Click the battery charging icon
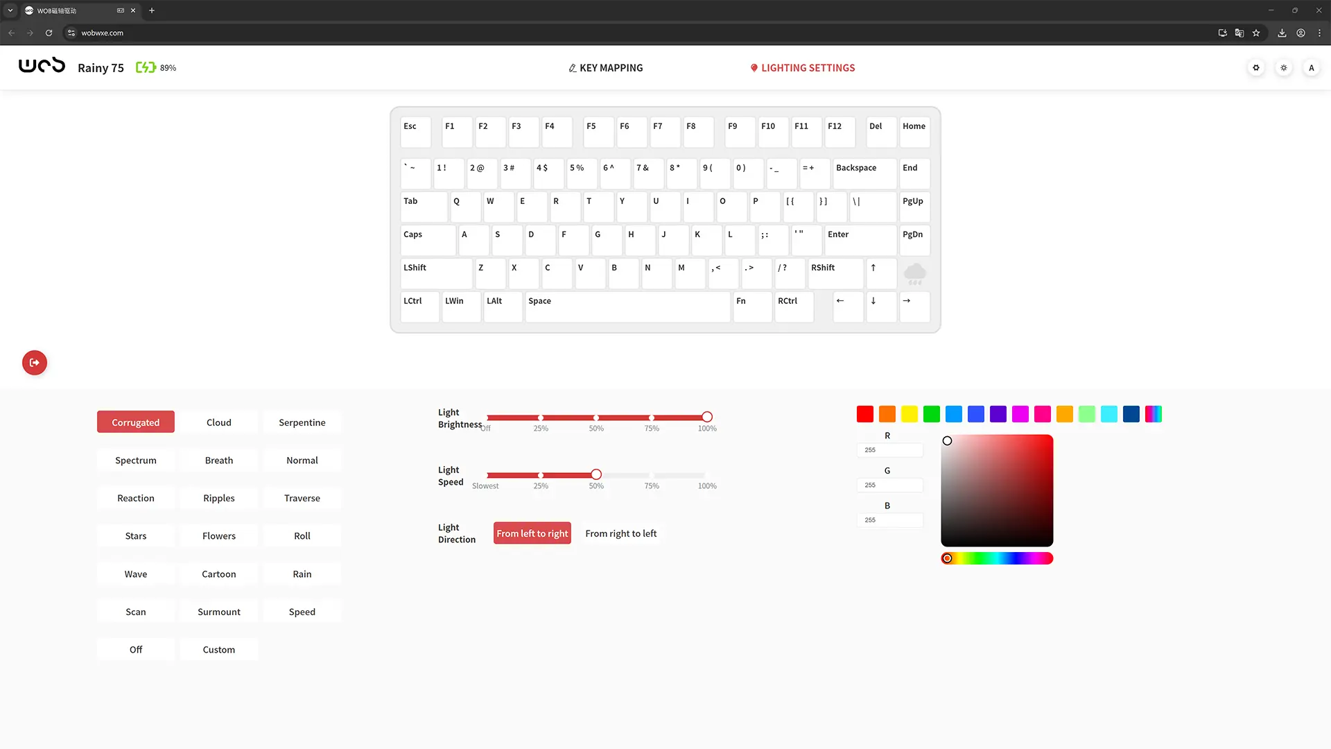 (x=146, y=67)
